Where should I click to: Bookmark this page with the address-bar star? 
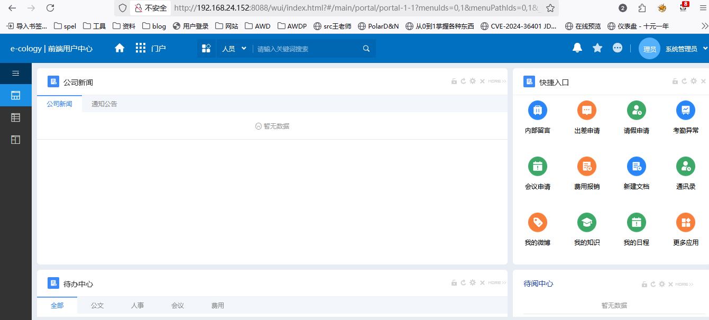point(550,8)
